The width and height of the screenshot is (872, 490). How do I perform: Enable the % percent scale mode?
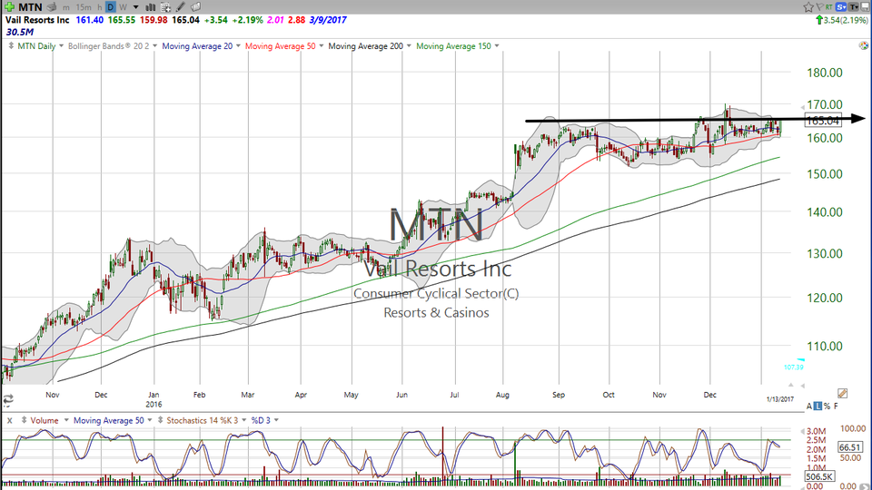coord(827,407)
